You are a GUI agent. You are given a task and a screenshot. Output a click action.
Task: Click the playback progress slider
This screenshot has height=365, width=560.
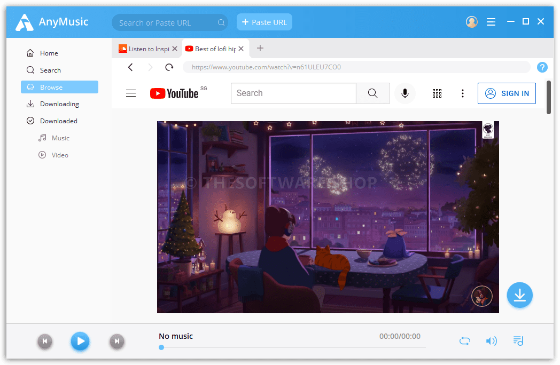(x=292, y=347)
